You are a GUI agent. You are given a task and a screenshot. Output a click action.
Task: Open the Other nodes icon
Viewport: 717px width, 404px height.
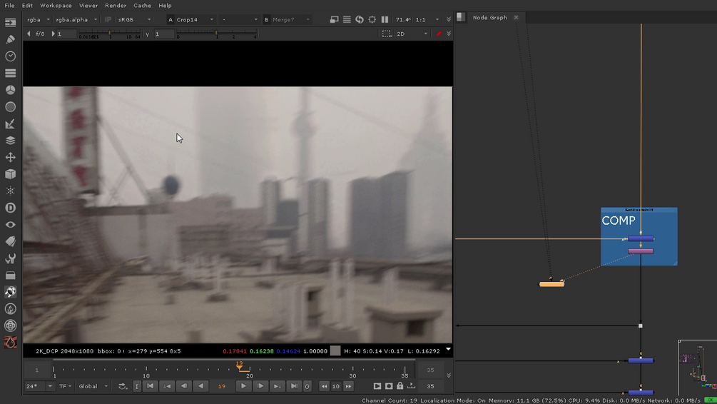(10, 276)
